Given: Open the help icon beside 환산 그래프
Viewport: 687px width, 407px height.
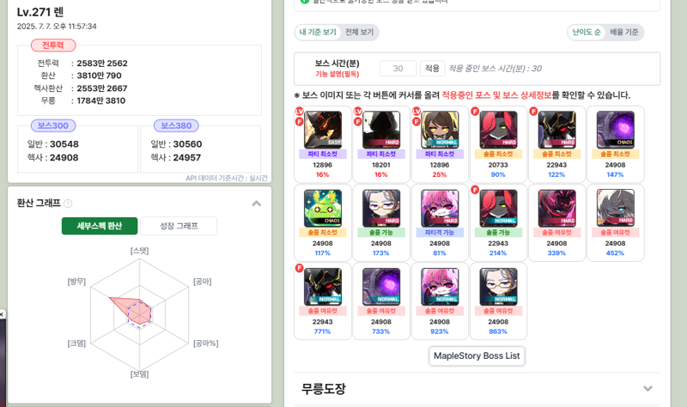Looking at the screenshot, I should [x=68, y=203].
